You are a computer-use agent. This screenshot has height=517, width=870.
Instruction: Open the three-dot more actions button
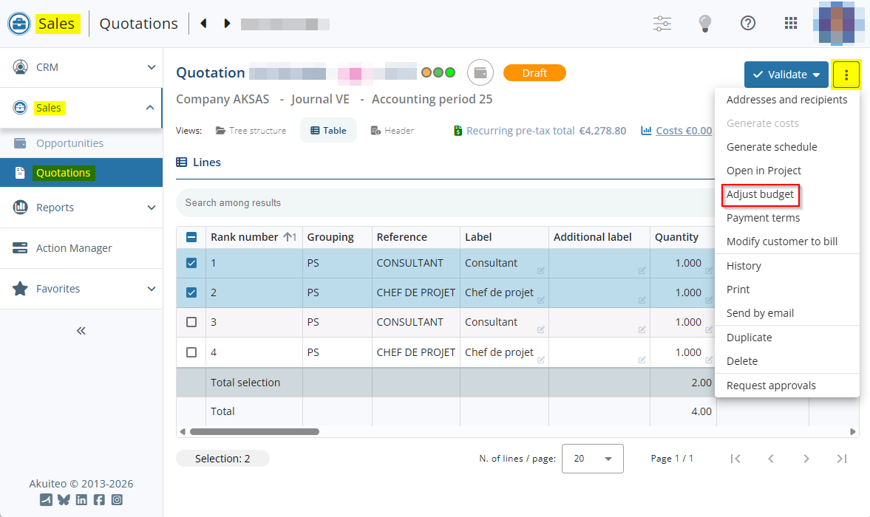[846, 75]
